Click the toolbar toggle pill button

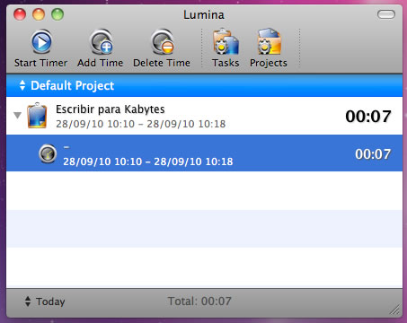click(386, 14)
